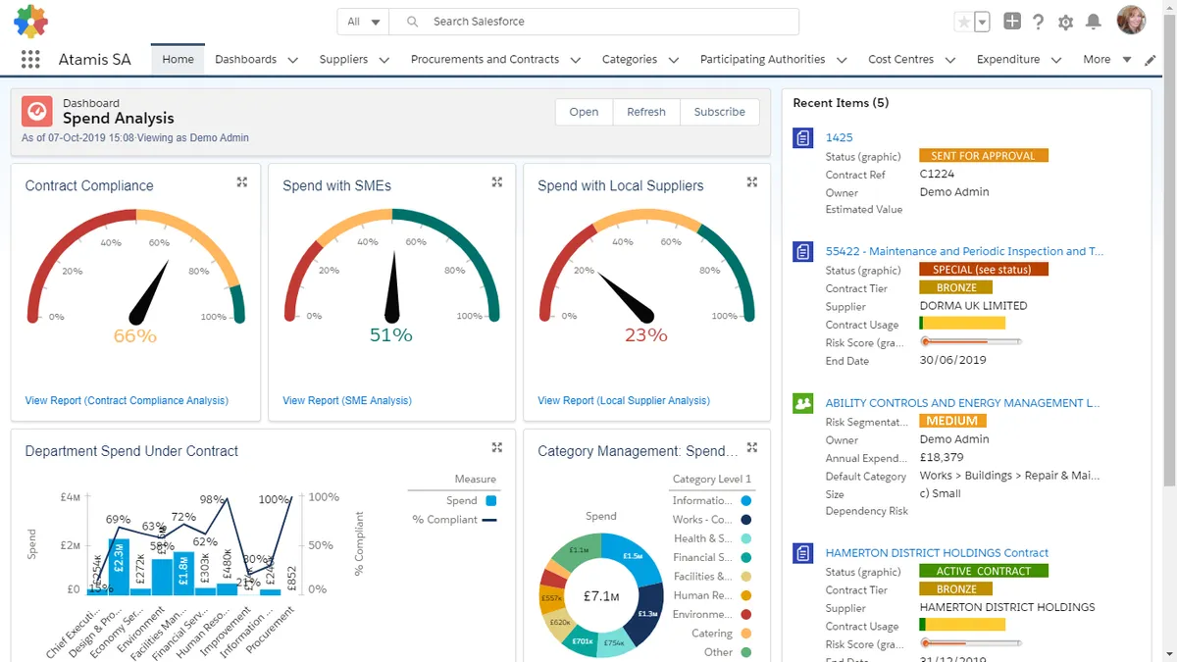View Report for Contract Compliance Analysis

pos(127,400)
